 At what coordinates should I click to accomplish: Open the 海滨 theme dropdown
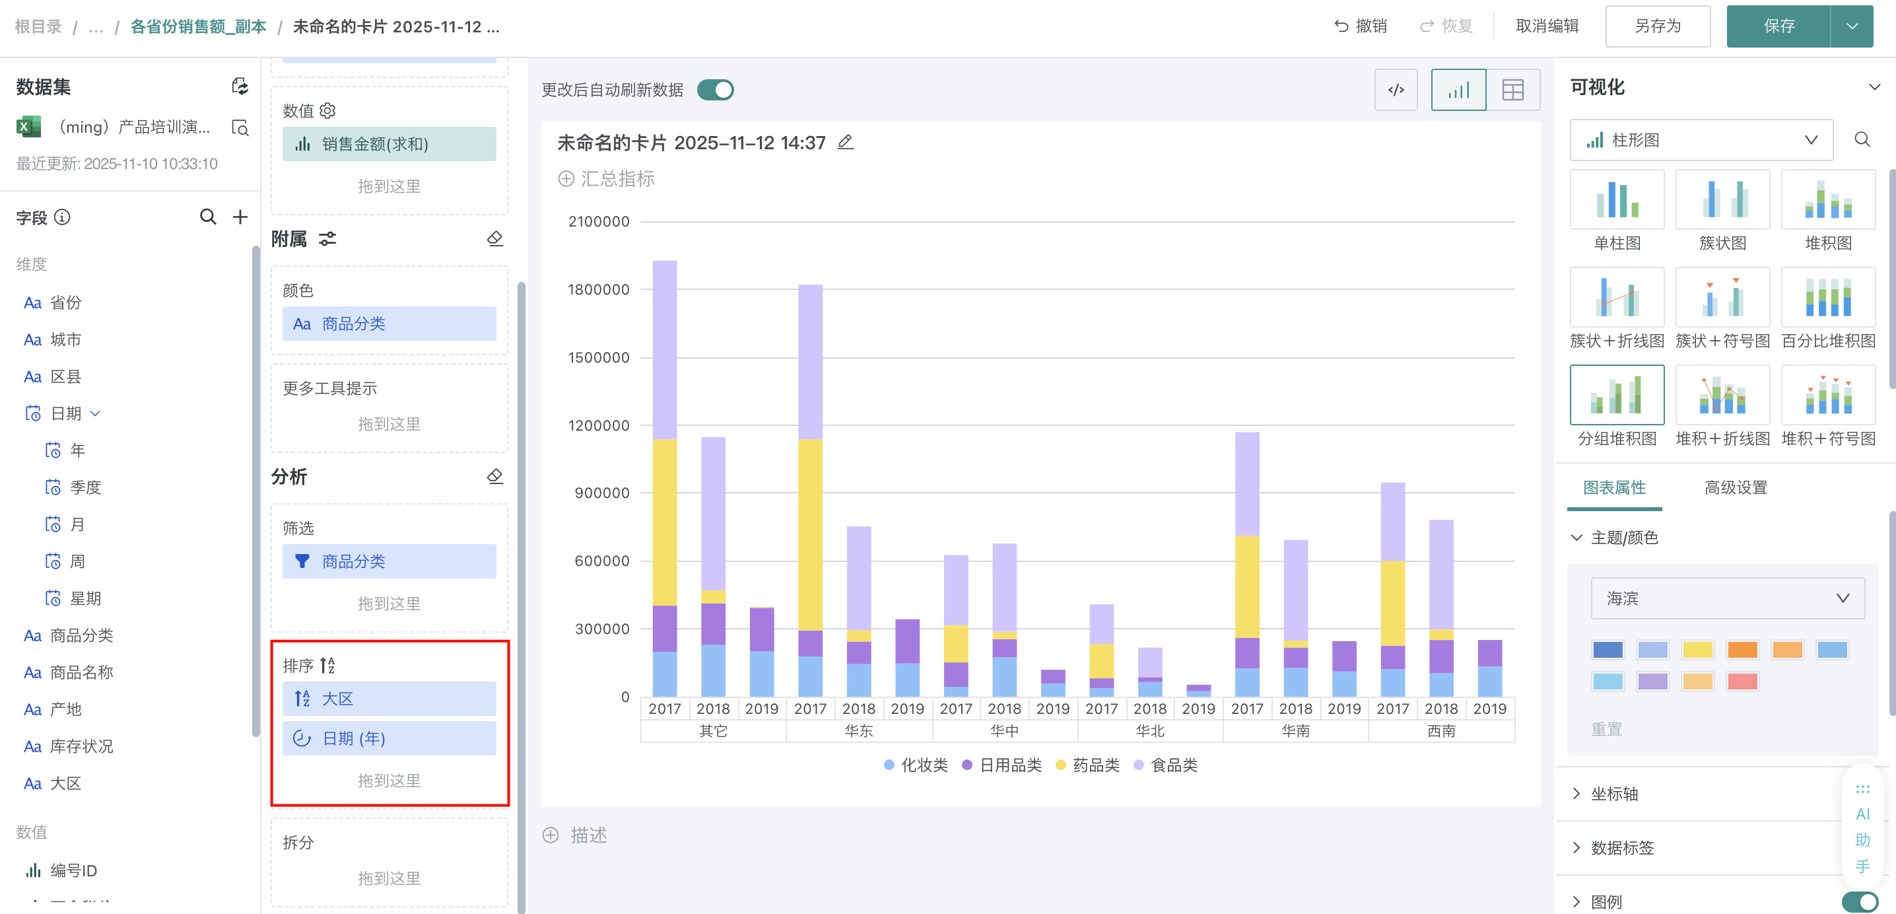click(1727, 598)
